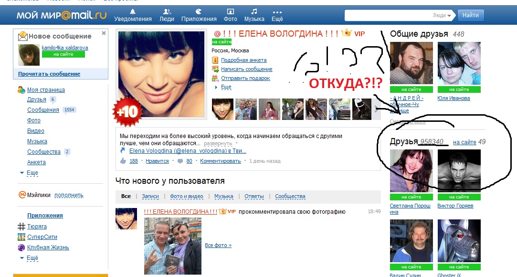Click the thumbs-up like icon
517x277 pixels.
(x=123, y=161)
